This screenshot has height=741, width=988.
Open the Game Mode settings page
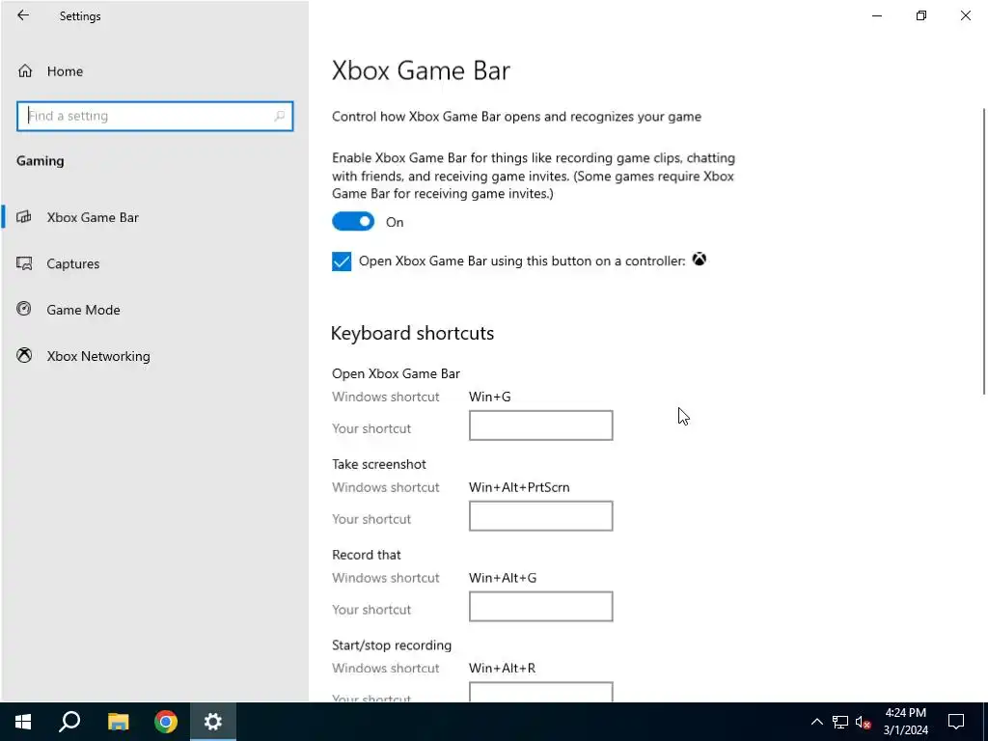pyautogui.click(x=154, y=310)
